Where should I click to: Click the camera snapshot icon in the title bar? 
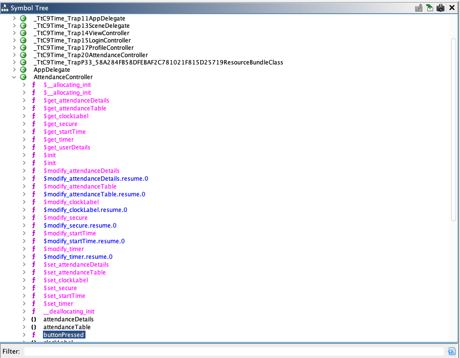click(441, 8)
